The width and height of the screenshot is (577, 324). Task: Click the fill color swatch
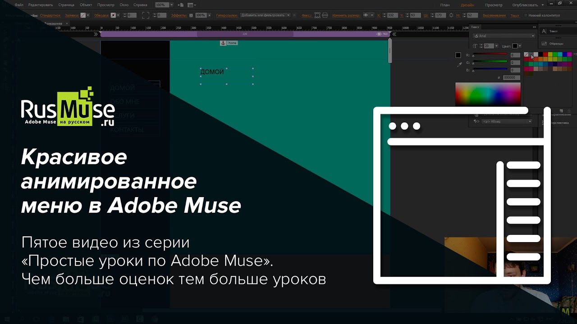(x=83, y=15)
